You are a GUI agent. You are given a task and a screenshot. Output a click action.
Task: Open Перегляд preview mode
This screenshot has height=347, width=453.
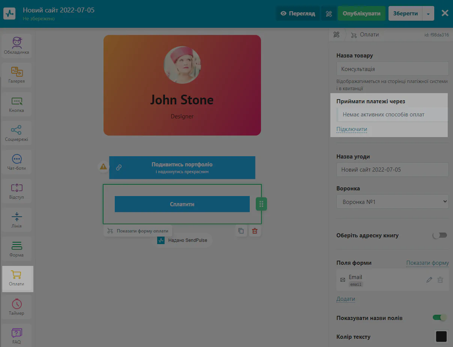[298, 14]
